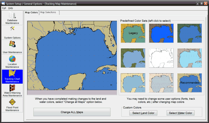Open System Options with the tools icon

(x=12, y=32)
